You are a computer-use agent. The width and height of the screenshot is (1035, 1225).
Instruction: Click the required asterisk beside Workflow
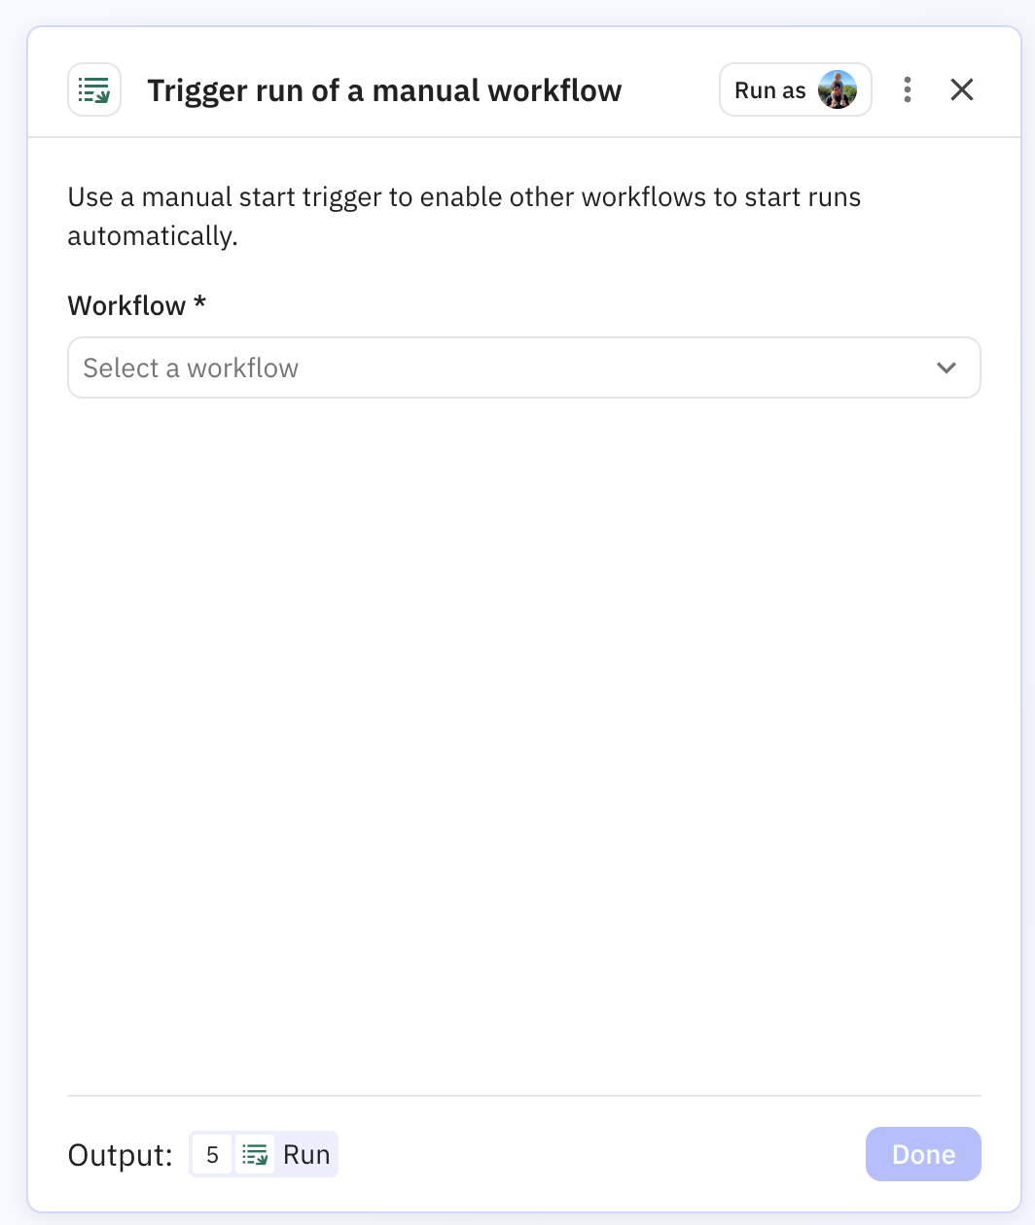(199, 303)
